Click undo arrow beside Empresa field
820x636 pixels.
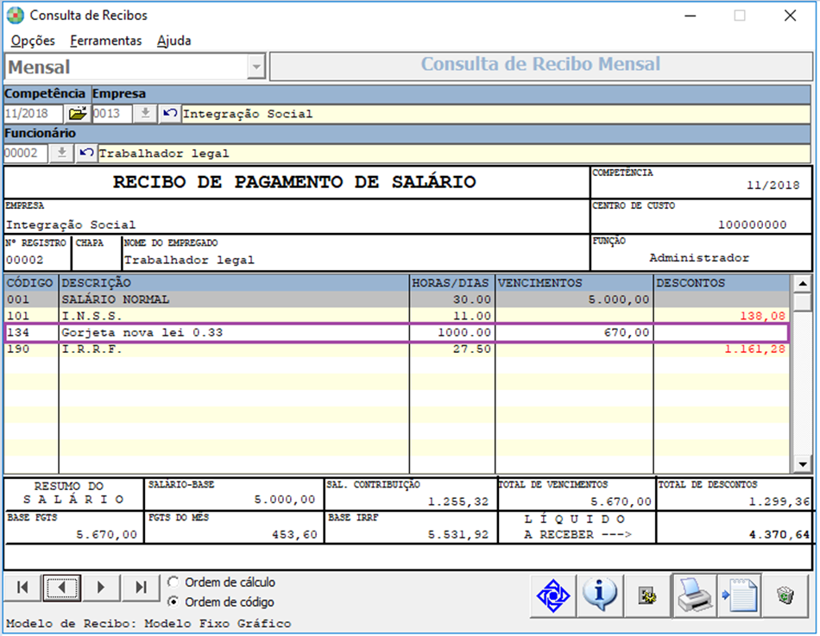pyautogui.click(x=169, y=114)
